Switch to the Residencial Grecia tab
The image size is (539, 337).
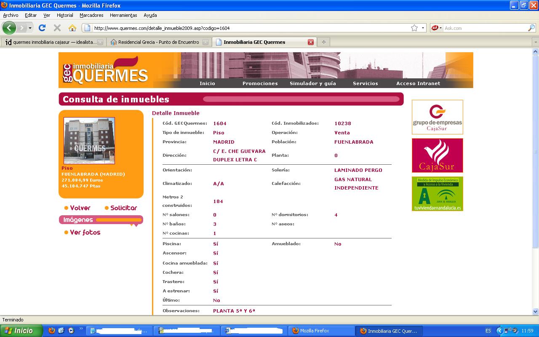click(158, 42)
